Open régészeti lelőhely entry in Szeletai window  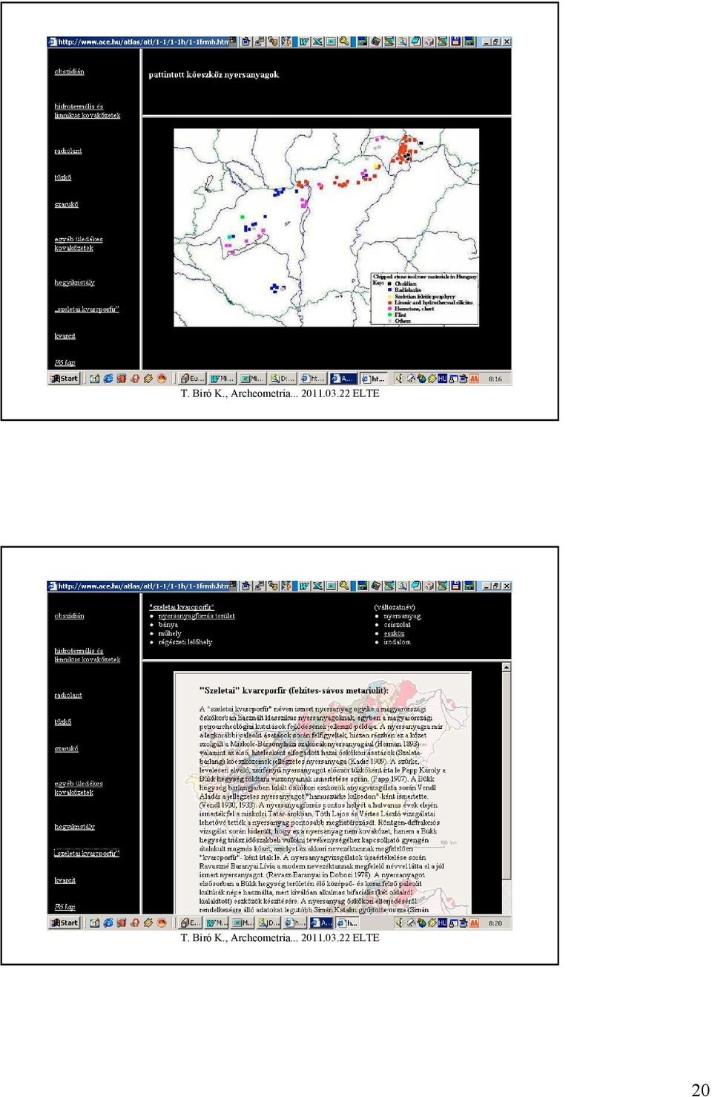pyautogui.click(x=185, y=642)
